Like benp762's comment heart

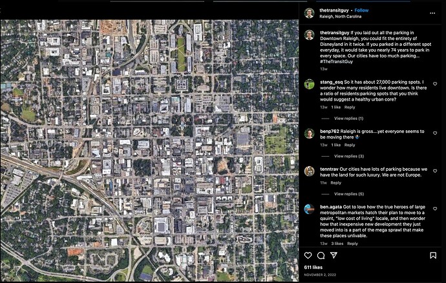(435, 133)
